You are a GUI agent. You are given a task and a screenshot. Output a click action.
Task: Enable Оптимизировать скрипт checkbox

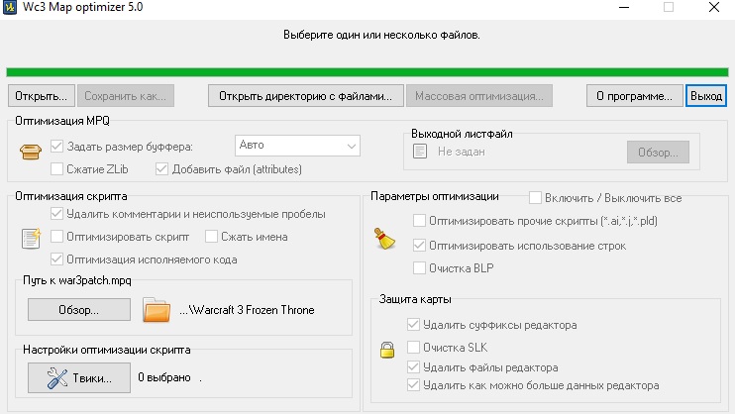(56, 237)
